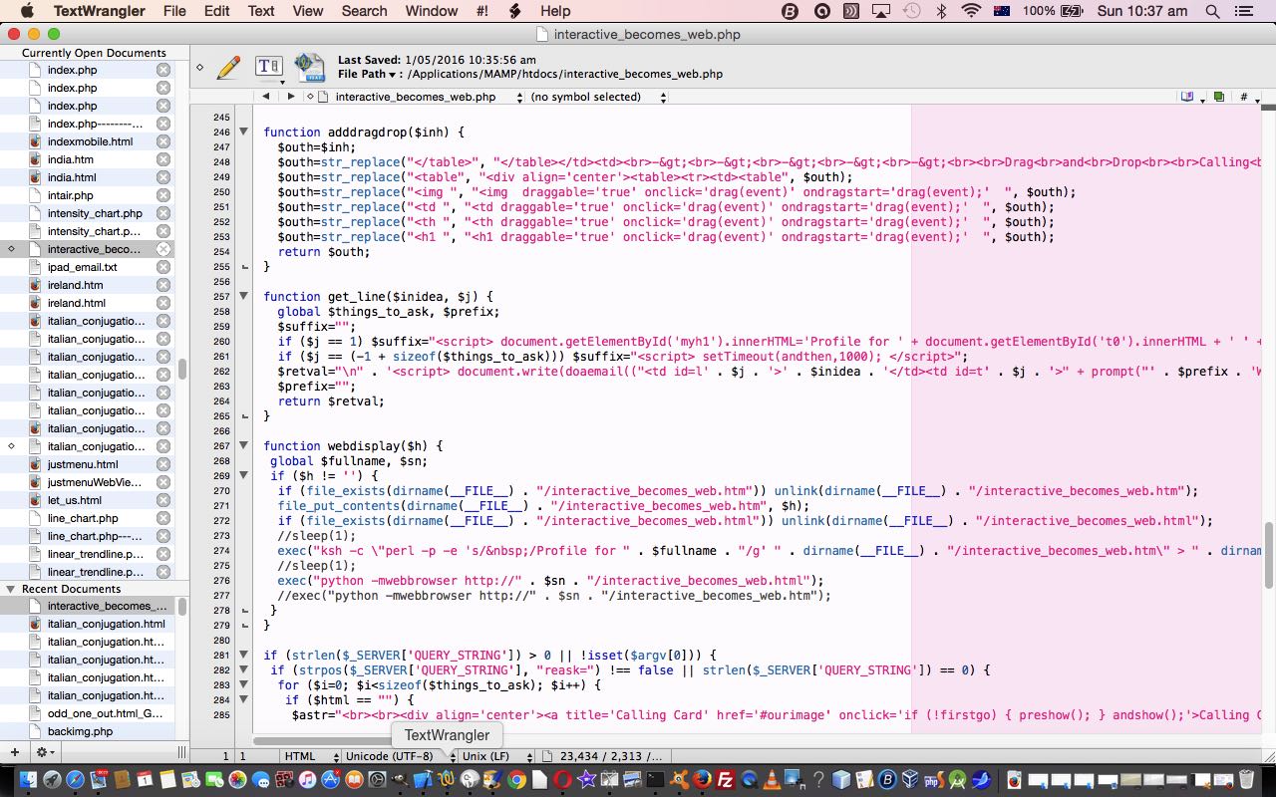Add a new document with the plus button
Viewport: 1276px width, 797px height.
(14, 752)
